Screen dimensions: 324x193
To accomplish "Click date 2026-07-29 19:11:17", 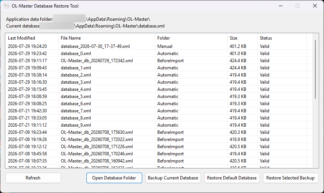I will (27, 61).
